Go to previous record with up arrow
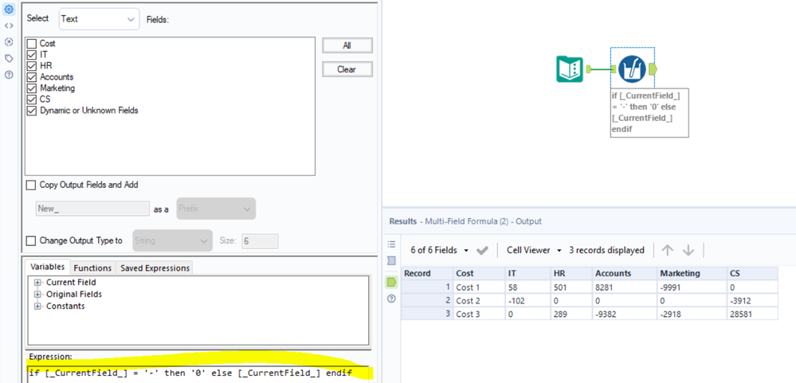Viewport: 796px width, 383px height. [668, 250]
